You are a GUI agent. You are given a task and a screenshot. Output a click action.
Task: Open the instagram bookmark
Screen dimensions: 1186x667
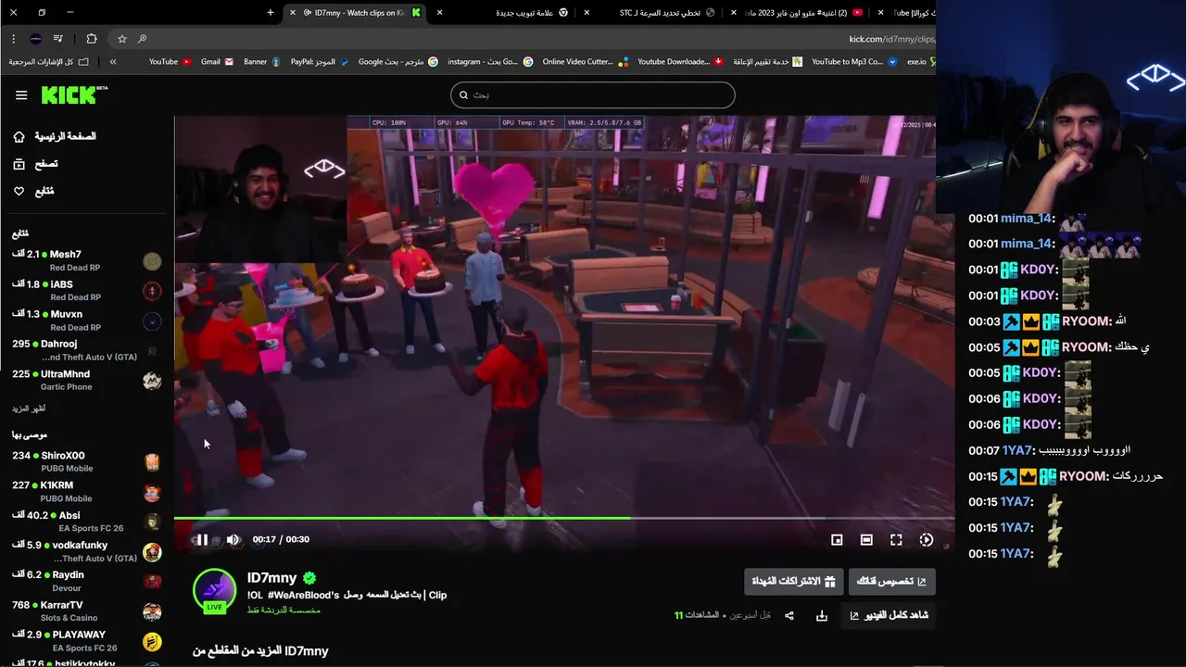(490, 61)
